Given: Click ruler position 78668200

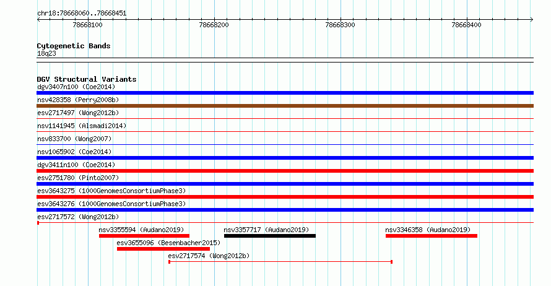Looking at the screenshot, I should (x=214, y=25).
